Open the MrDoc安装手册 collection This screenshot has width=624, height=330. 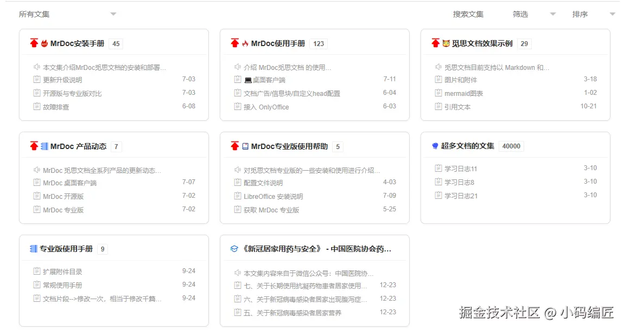click(77, 43)
